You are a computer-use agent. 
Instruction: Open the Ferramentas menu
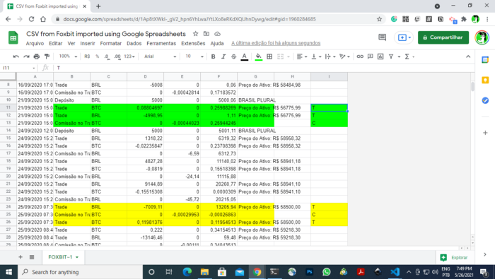click(x=161, y=44)
